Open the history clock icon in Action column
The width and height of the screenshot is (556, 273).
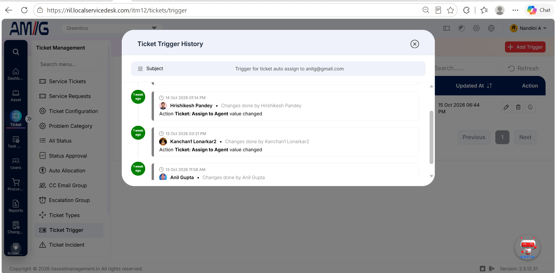click(530, 107)
